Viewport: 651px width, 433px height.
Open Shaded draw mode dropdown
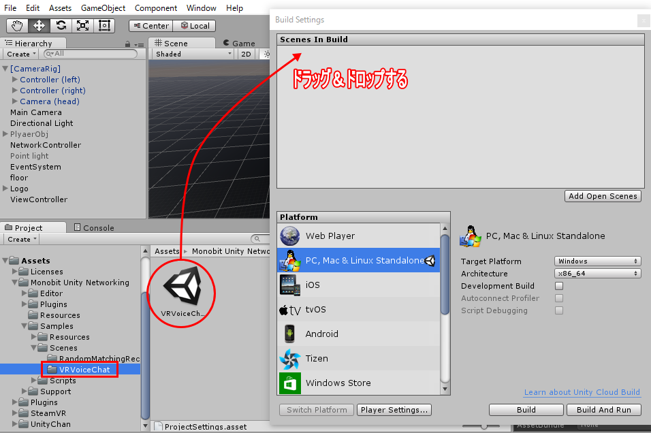[192, 54]
